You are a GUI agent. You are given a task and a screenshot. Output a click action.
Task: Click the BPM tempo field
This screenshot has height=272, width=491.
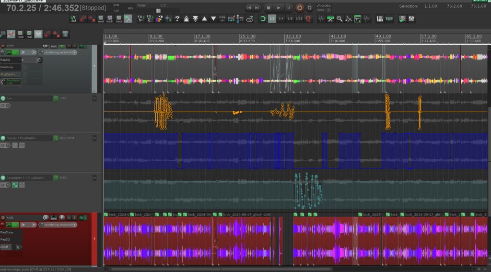tap(117, 10)
